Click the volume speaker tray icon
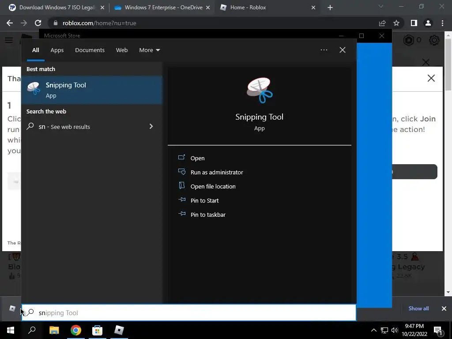The width and height of the screenshot is (452, 339). click(x=395, y=330)
